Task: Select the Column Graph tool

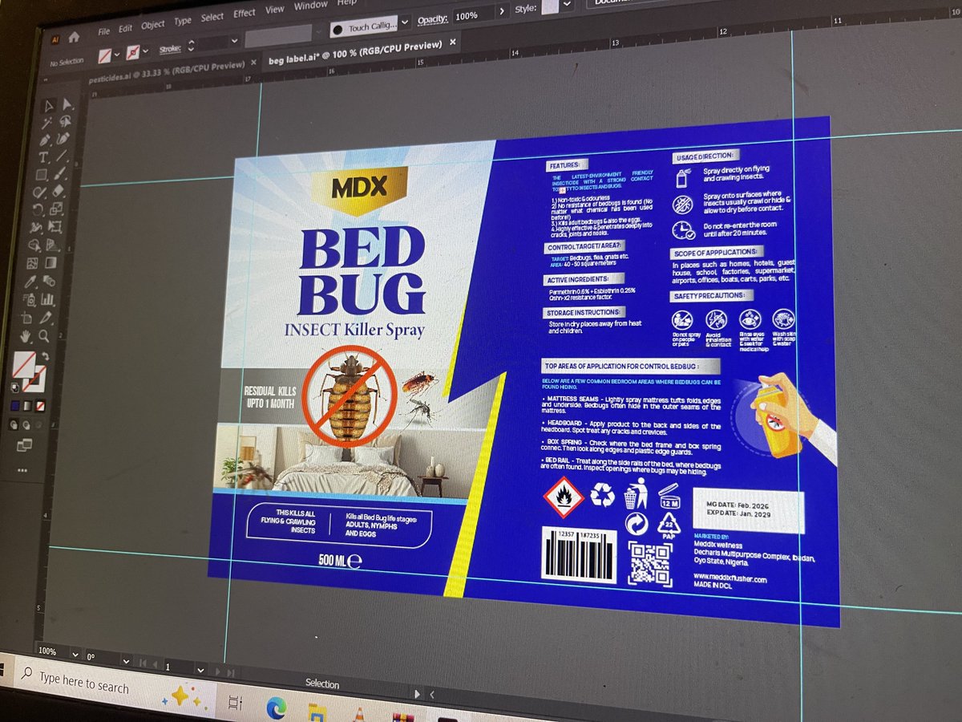Action: click(x=47, y=299)
